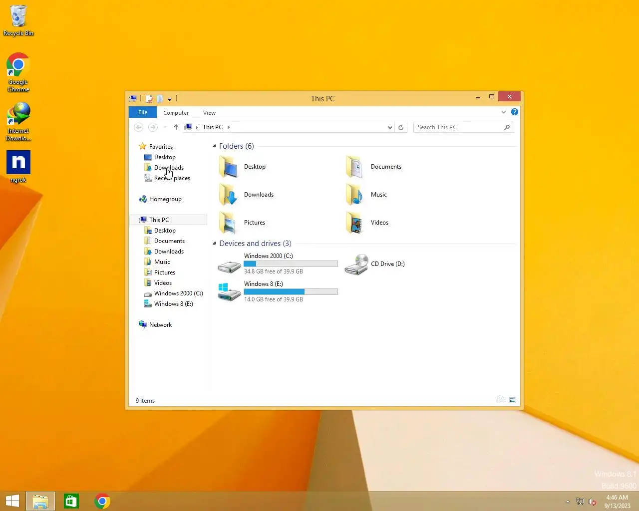Open the address bar history dropdown
This screenshot has height=511, width=639.
390,127
